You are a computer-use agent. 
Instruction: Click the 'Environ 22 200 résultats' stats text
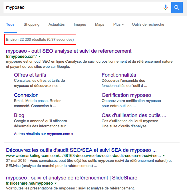click(40, 40)
